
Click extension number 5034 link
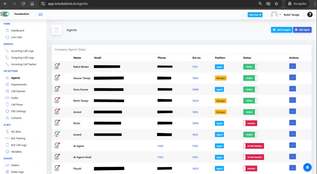pyautogui.click(x=195, y=101)
